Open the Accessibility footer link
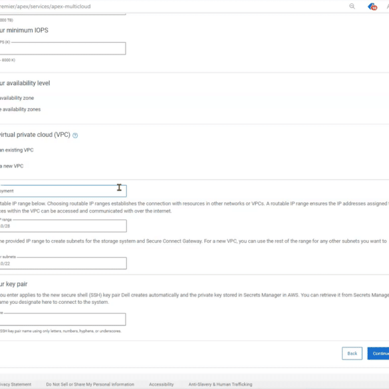 162,384
